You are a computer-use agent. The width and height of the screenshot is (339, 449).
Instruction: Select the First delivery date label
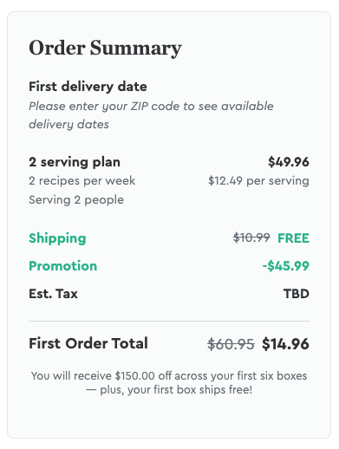point(88,87)
